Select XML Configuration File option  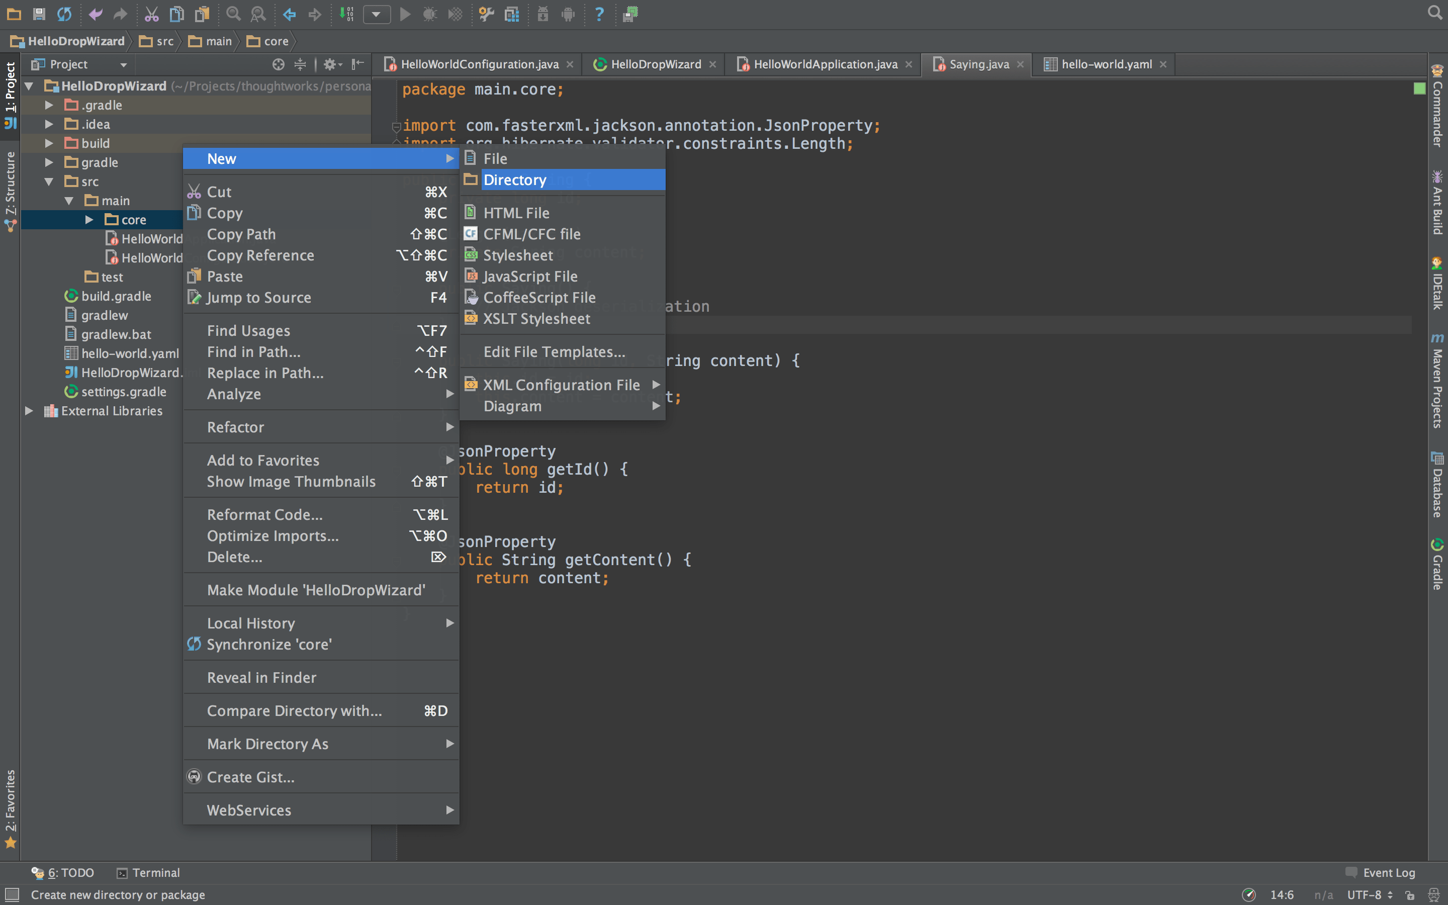(561, 384)
